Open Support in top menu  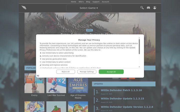pyautogui.click(x=96, y=2)
